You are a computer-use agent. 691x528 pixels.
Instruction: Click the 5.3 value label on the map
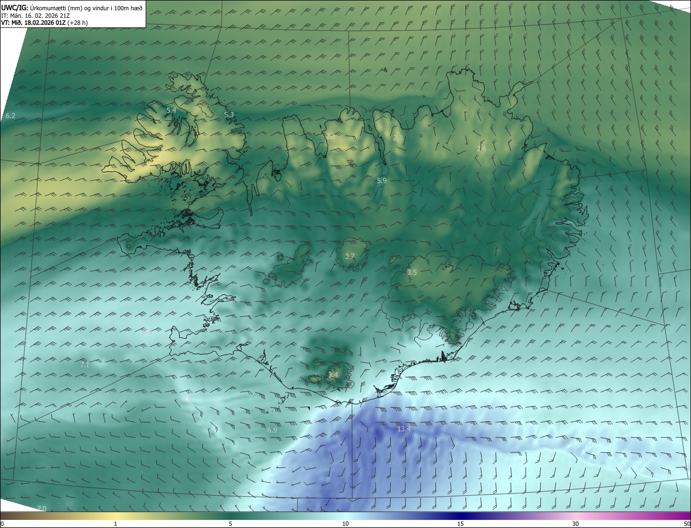point(229,114)
